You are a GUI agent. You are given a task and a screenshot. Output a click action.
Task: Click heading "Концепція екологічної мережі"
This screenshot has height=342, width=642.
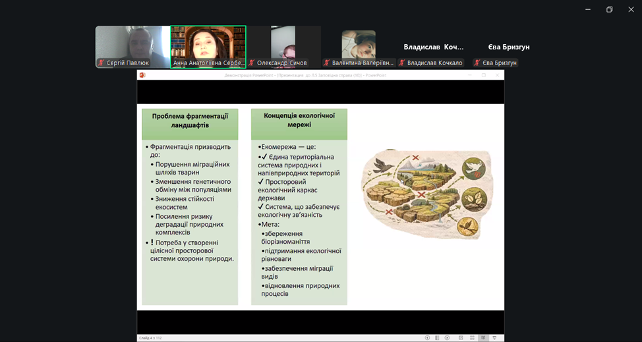(299, 120)
